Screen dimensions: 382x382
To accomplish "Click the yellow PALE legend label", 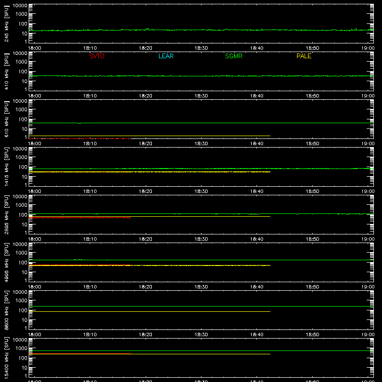I will tap(304, 56).
